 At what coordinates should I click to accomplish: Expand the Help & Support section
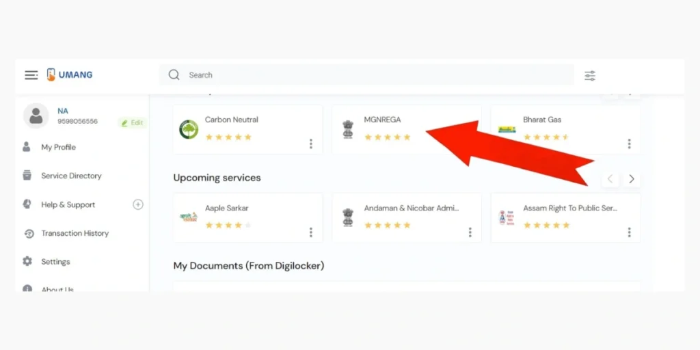pyautogui.click(x=138, y=204)
